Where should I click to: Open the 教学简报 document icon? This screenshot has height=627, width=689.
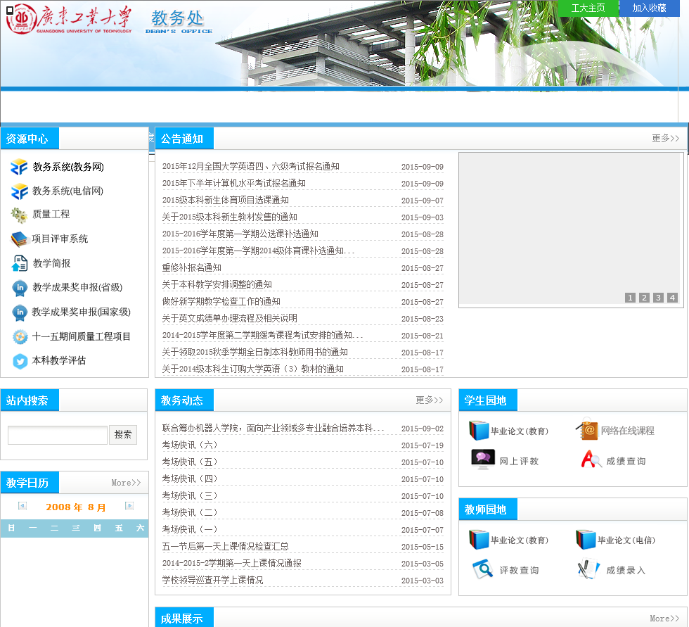(x=19, y=263)
